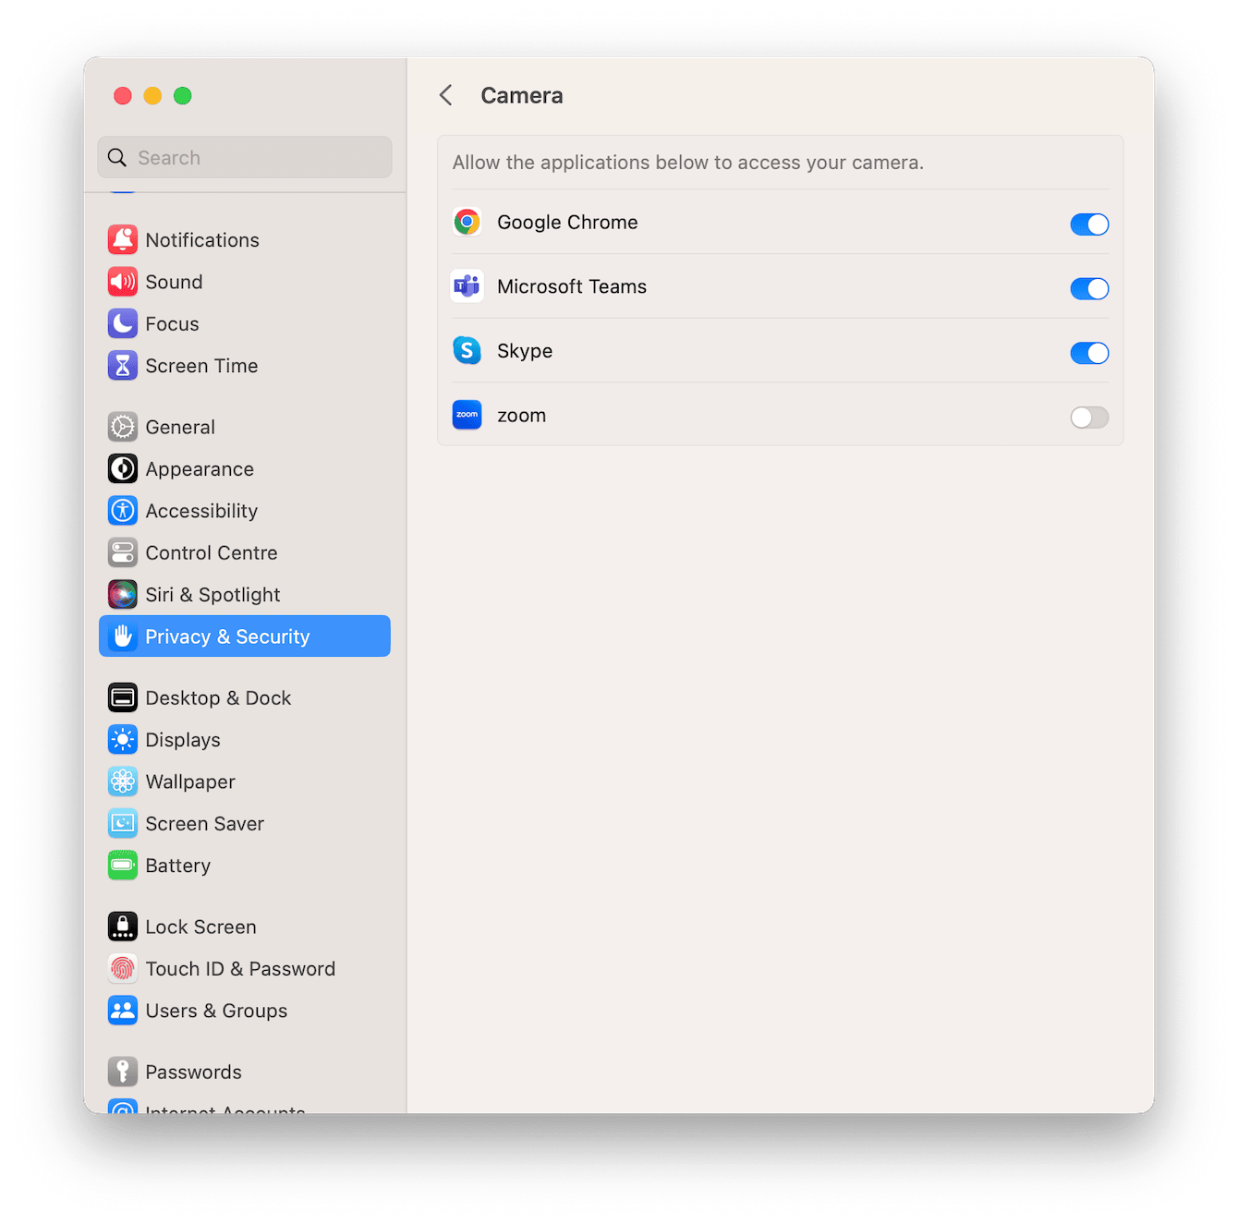Select the Sound settings icon
This screenshot has width=1238, height=1224.
(123, 282)
